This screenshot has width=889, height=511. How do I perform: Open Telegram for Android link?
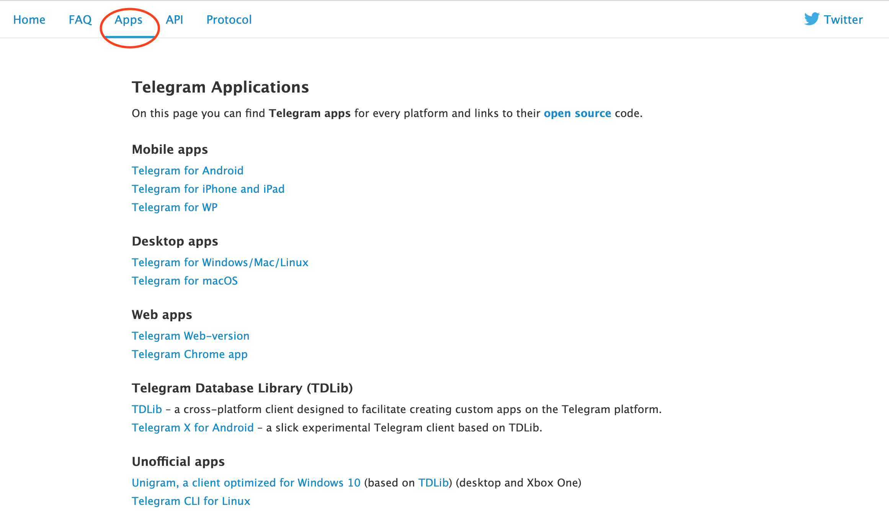(x=188, y=171)
